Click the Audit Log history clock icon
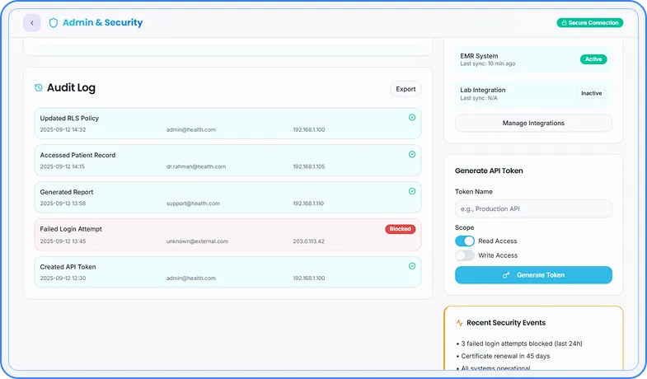Image resolution: width=647 pixels, height=379 pixels. tap(39, 87)
